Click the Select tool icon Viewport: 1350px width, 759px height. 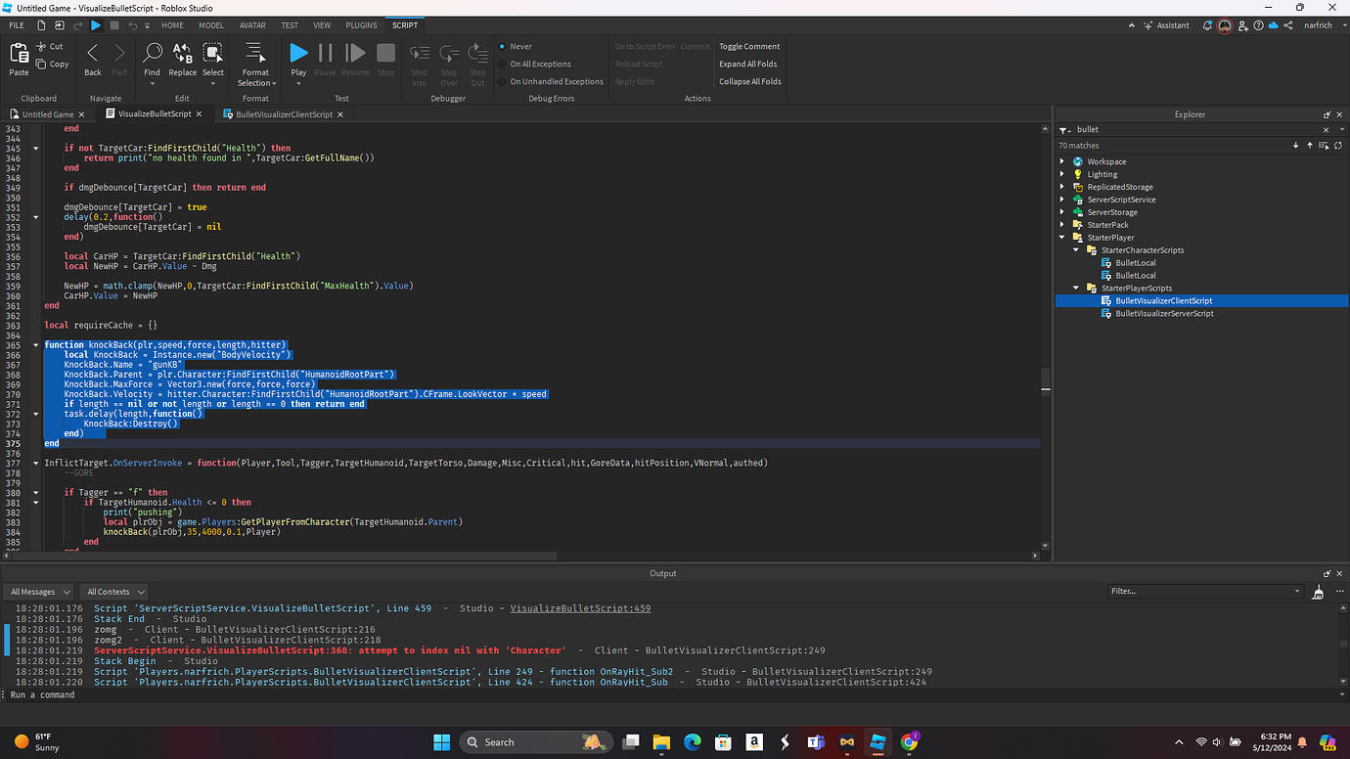click(212, 53)
